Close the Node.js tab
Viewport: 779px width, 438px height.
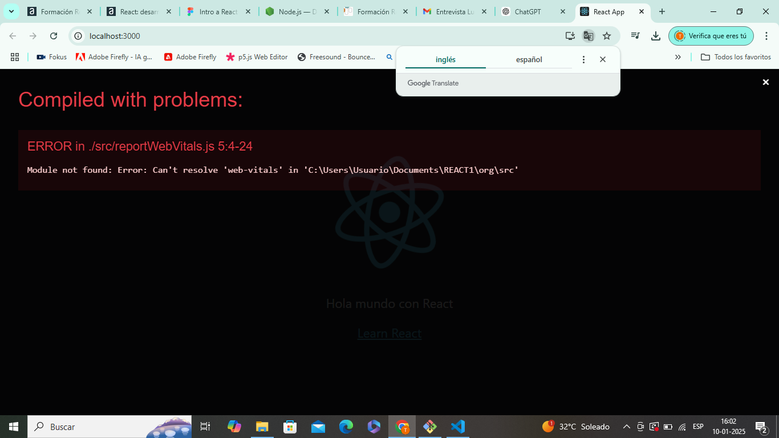tap(327, 11)
